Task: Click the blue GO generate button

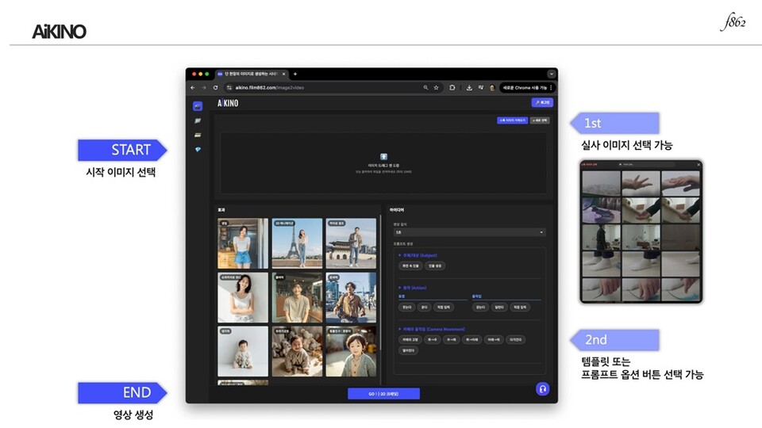Action: click(383, 394)
